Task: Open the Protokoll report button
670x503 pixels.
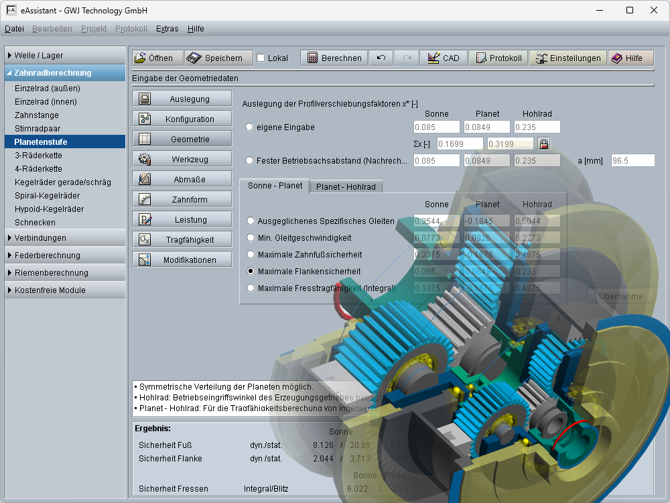Action: pyautogui.click(x=498, y=58)
